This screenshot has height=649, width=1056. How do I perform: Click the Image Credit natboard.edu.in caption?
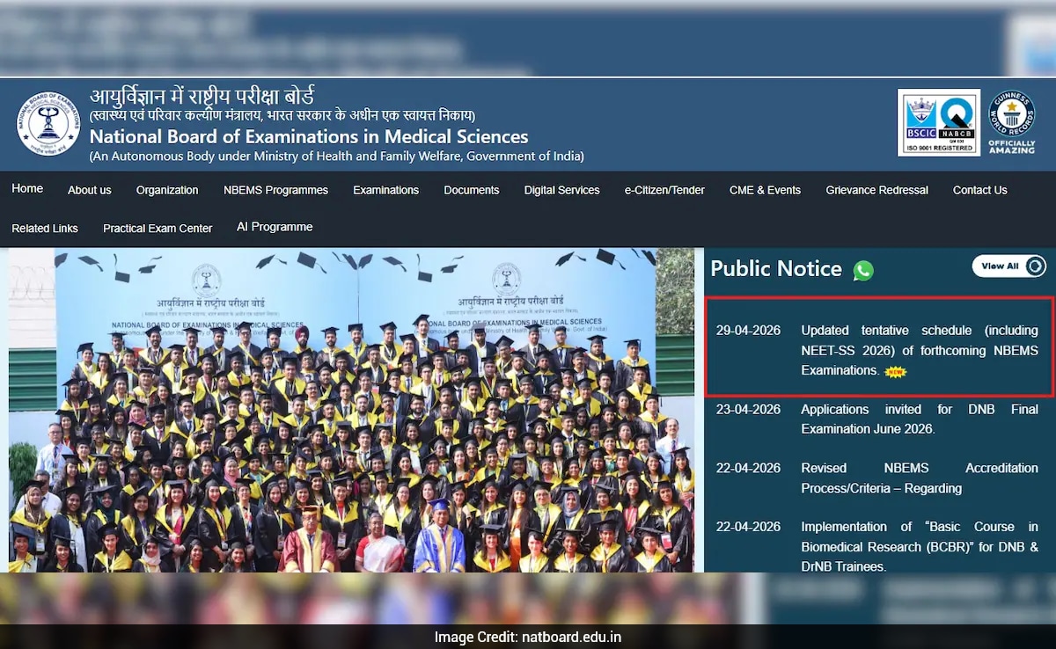[x=528, y=637]
